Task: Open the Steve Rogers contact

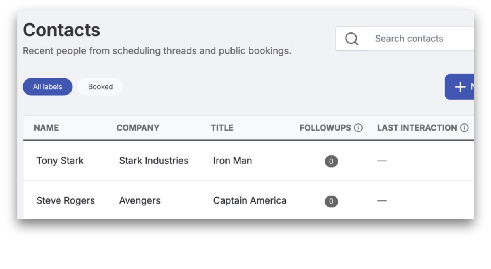Action: (66, 201)
